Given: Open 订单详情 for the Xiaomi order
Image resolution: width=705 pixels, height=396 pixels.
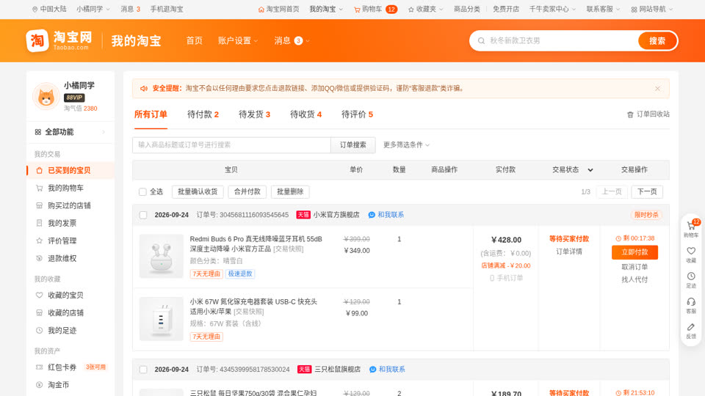Looking at the screenshot, I should coord(568,252).
